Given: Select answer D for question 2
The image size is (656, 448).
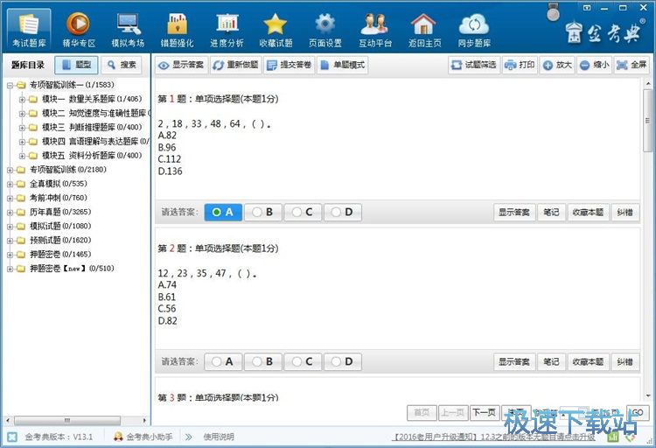Looking at the screenshot, I should click(342, 361).
